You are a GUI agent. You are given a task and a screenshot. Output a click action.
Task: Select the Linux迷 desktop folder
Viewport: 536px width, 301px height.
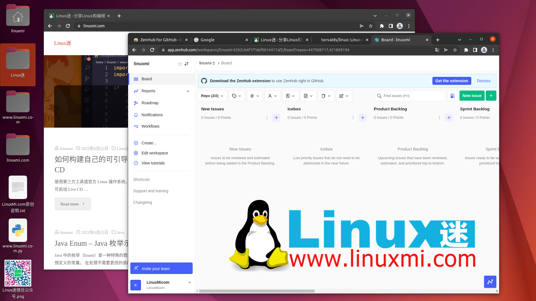point(18,64)
